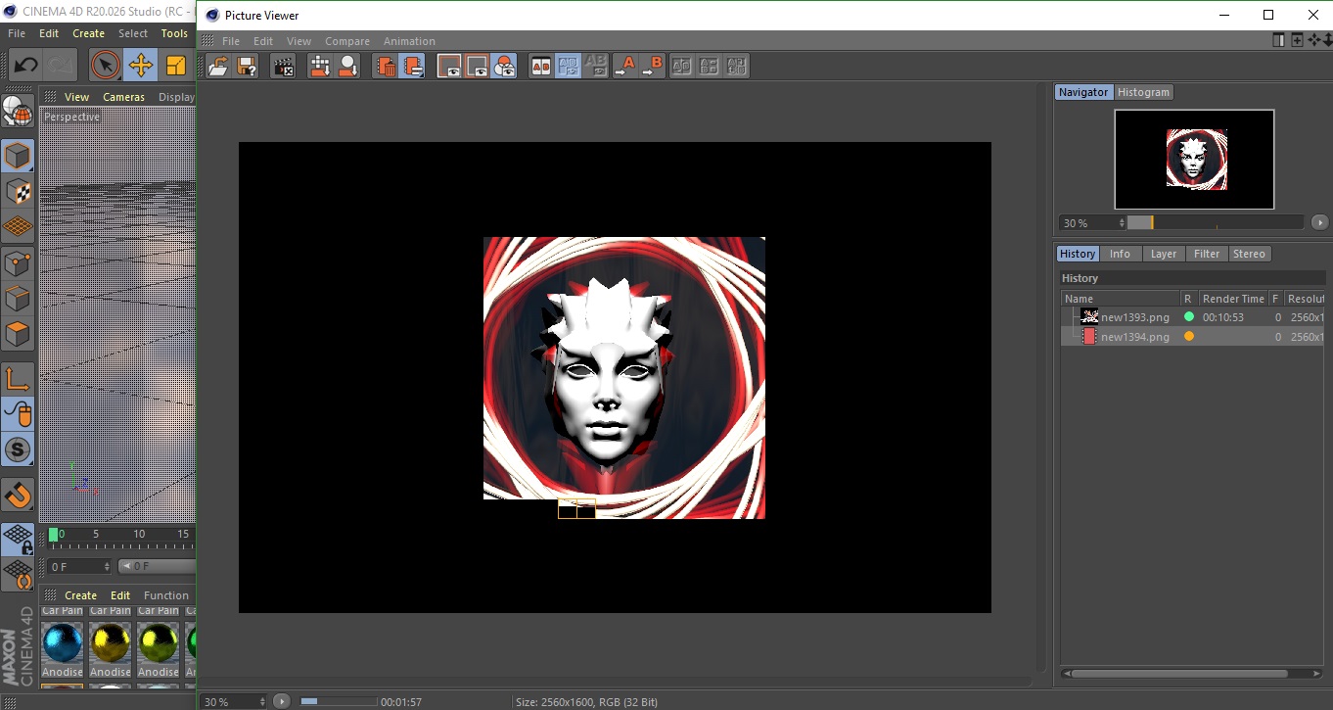
Task: Click the arrow button beside Navigator slider
Action: coord(1319,222)
